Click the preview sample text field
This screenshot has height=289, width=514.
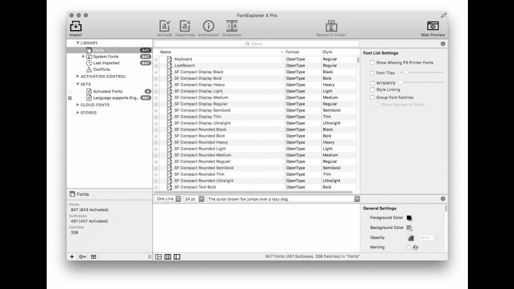281,199
